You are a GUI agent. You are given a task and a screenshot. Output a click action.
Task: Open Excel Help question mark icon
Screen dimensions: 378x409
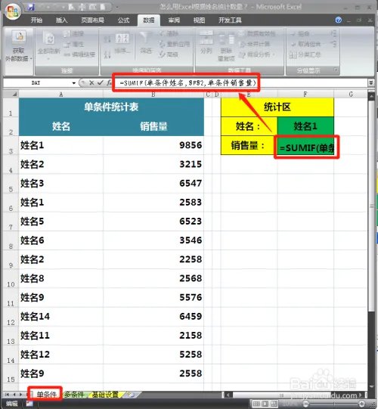click(339, 20)
